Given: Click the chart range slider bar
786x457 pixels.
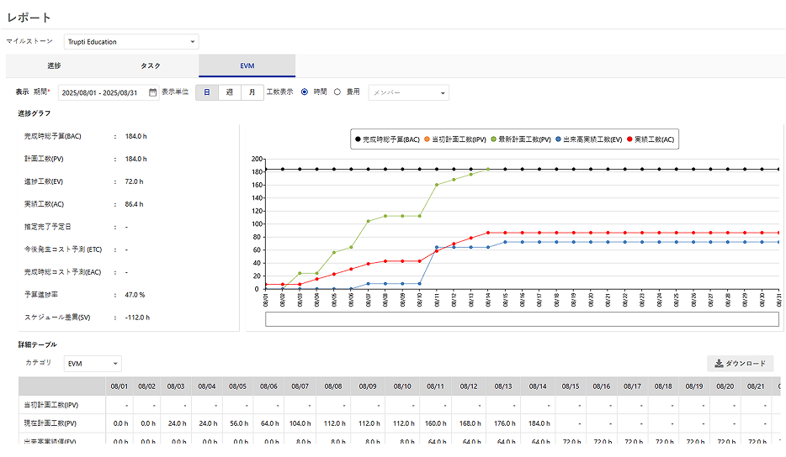Looking at the screenshot, I should (x=522, y=319).
